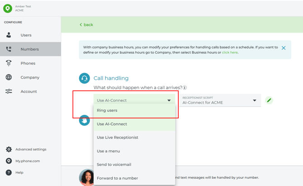
Task: Click the globe icon next to Company
Action: pyautogui.click(x=9, y=77)
